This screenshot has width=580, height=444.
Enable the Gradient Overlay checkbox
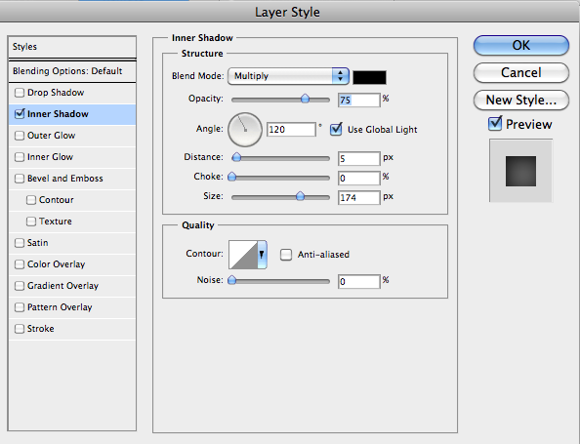(20, 285)
